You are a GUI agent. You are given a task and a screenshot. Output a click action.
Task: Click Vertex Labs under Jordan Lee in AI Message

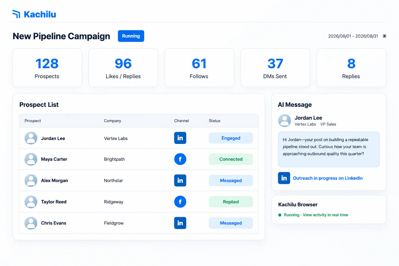coord(305,124)
